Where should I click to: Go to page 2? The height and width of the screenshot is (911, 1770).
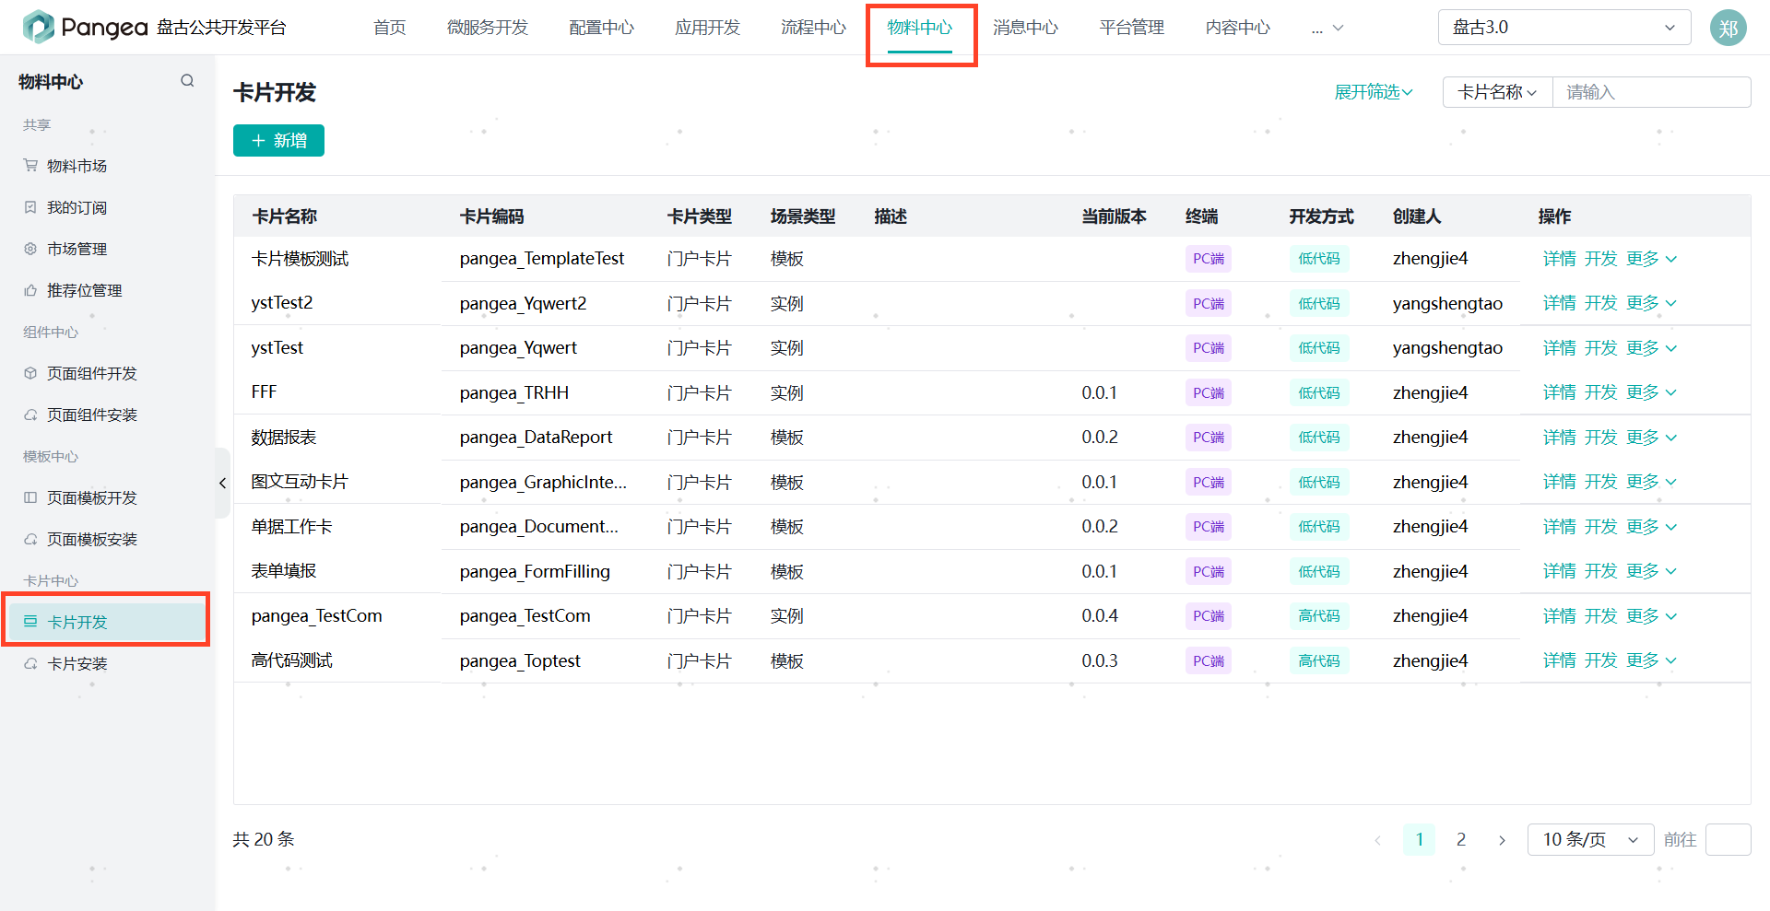1461,840
